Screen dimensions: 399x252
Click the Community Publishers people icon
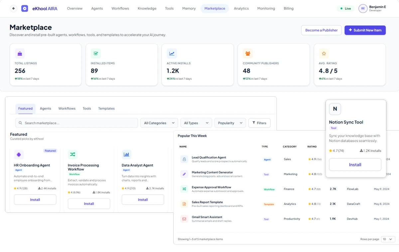(248, 53)
